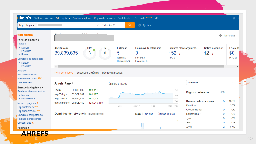Open Top subfolders
Screen dimensions: 256x144
(26, 107)
